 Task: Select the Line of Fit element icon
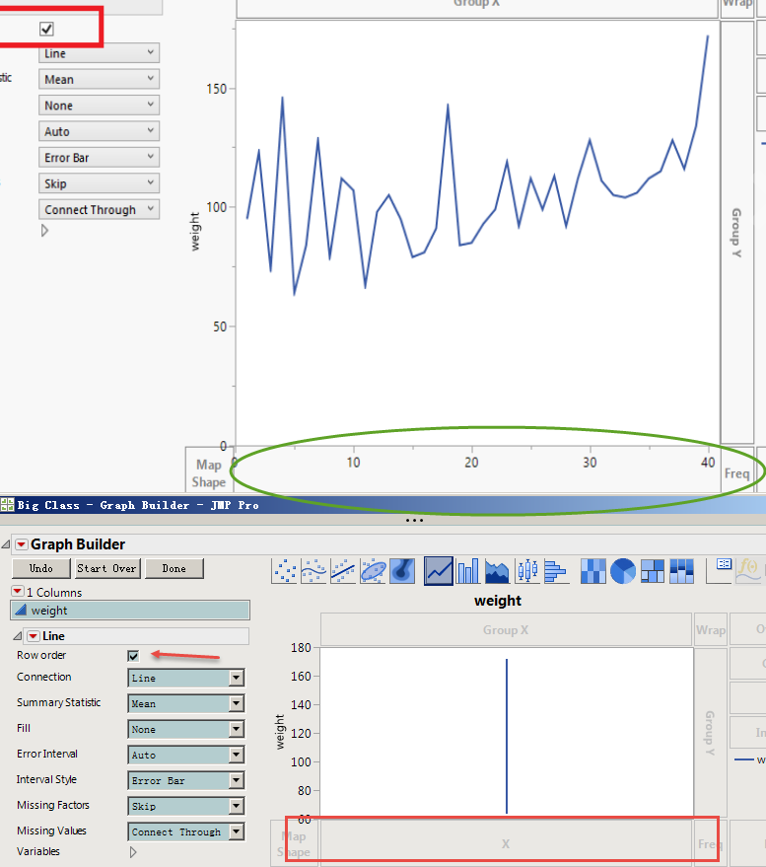click(x=343, y=571)
